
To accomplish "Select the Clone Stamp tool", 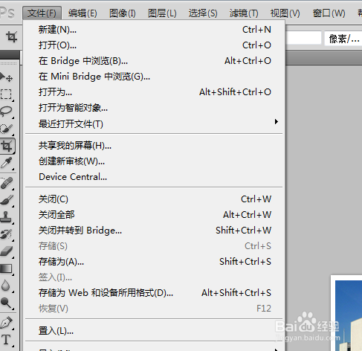I will pos(7,217).
